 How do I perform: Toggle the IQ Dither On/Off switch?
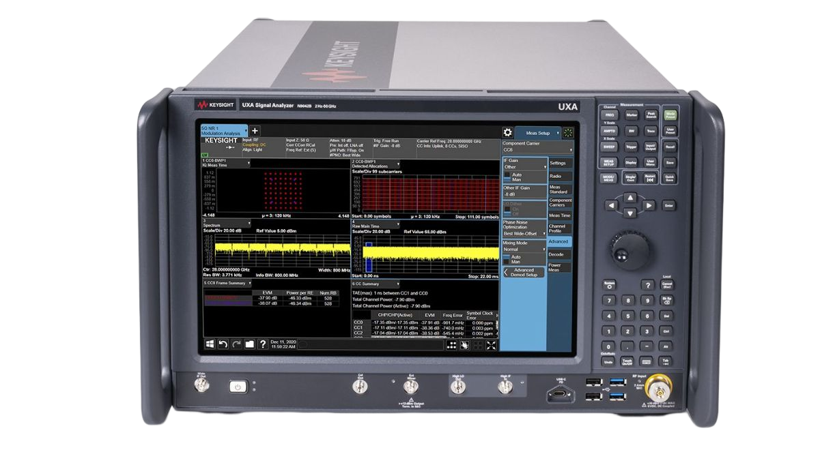[507, 211]
